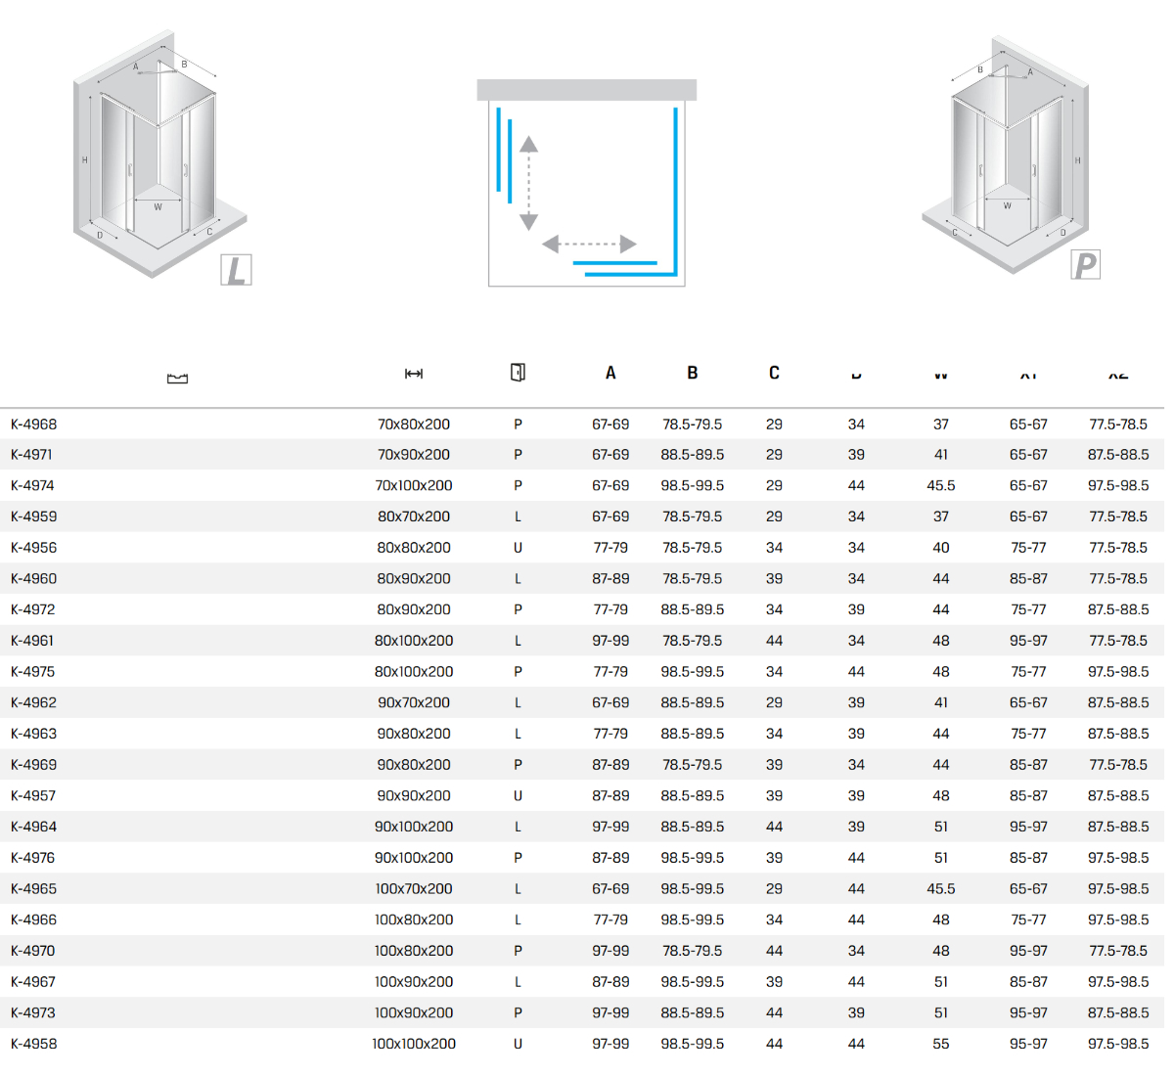
Task: Click product code K-4975
Action: pyautogui.click(x=34, y=672)
